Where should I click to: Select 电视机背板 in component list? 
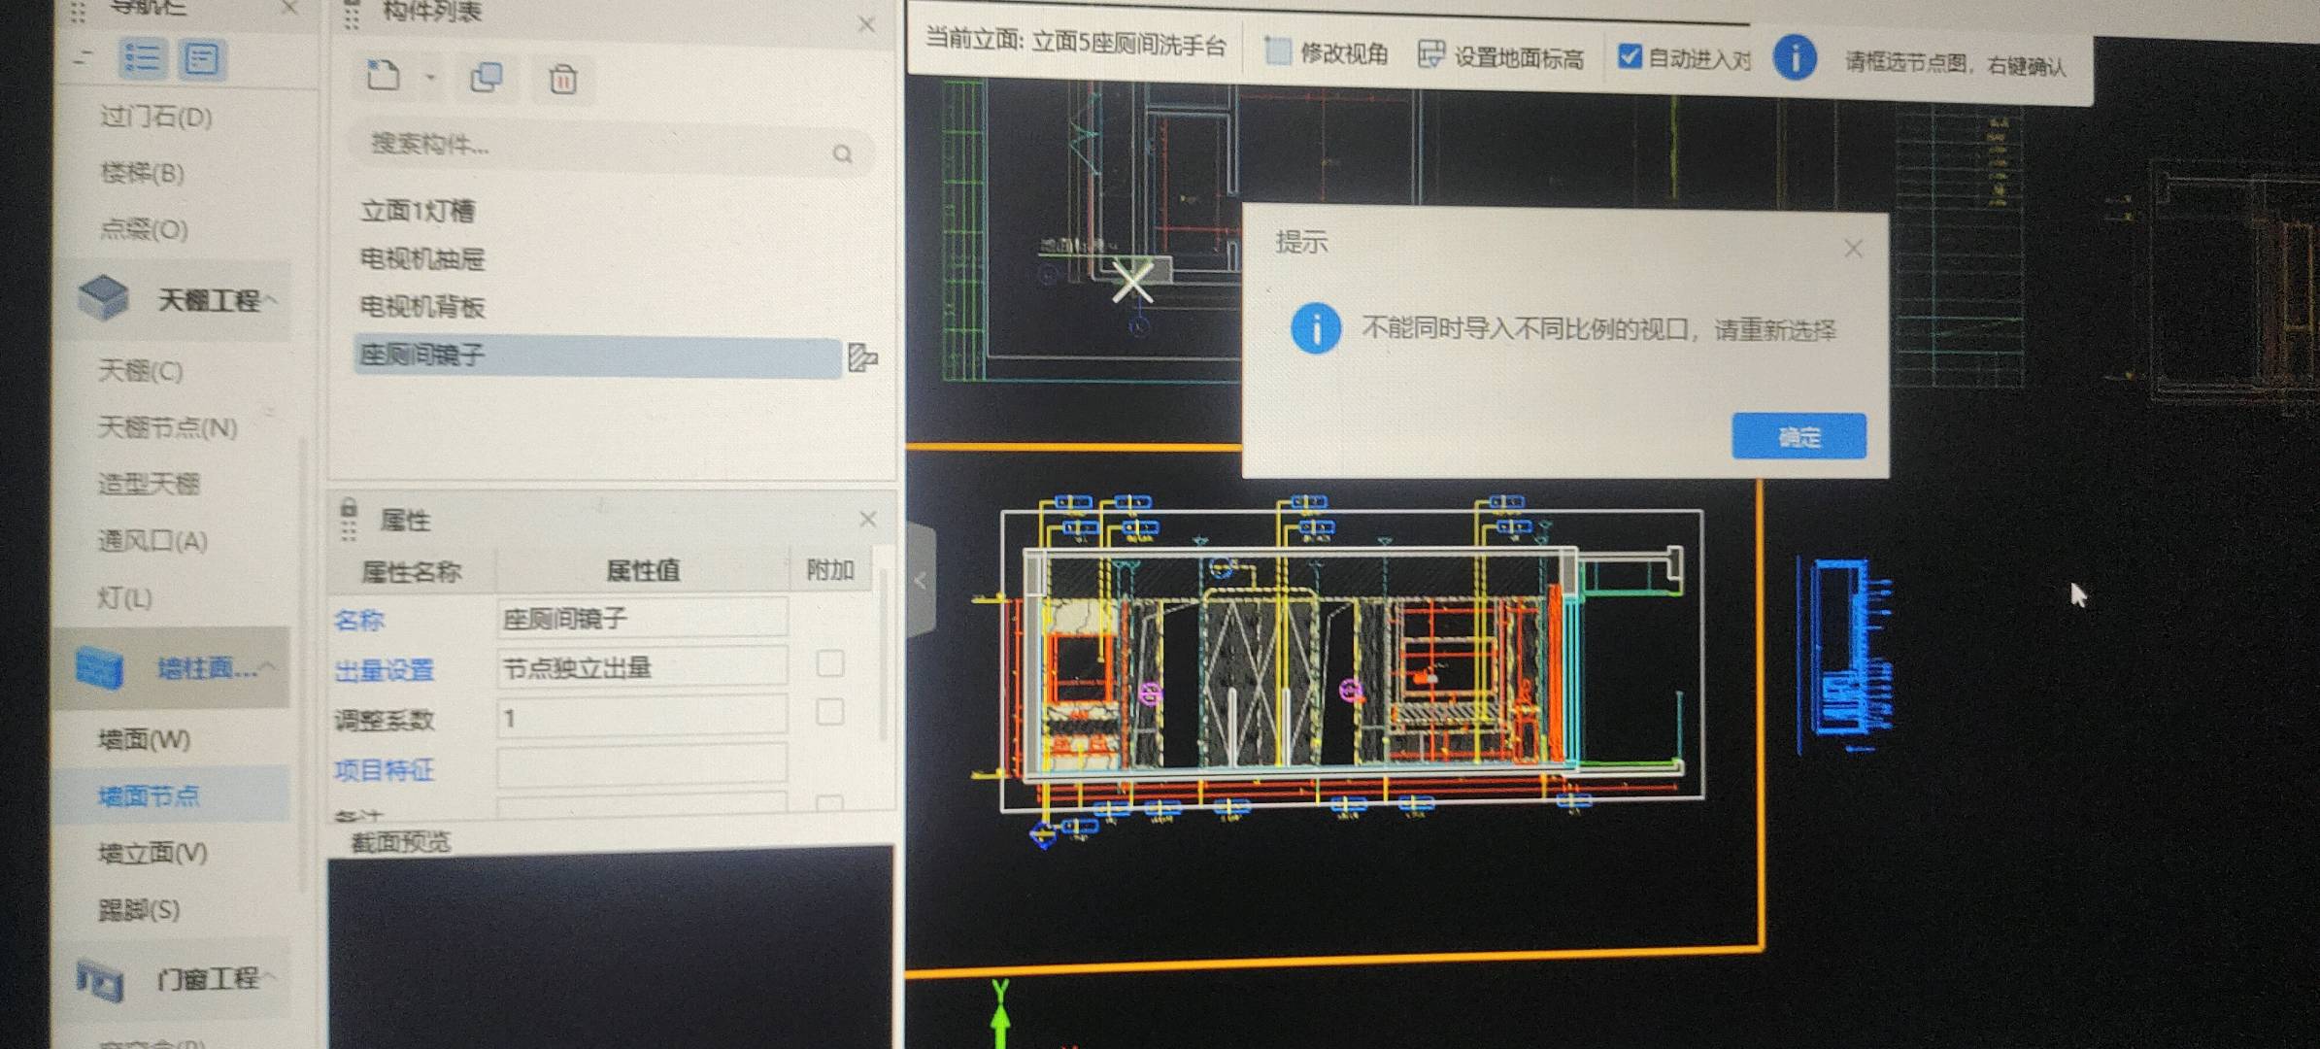(422, 307)
